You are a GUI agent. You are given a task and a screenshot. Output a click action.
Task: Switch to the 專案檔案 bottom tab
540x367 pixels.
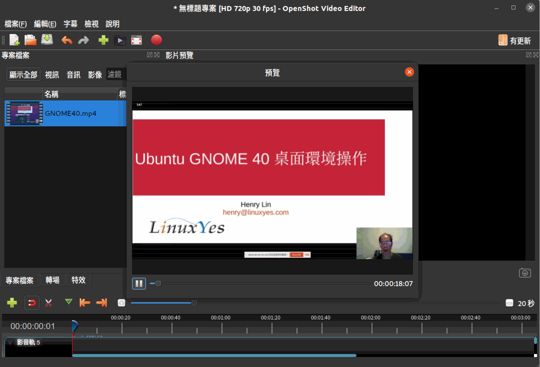(19, 280)
